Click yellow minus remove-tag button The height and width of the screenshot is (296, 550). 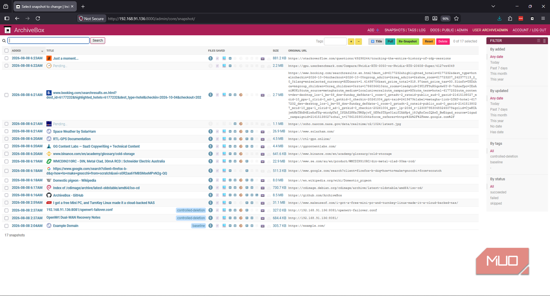pyautogui.click(x=358, y=41)
